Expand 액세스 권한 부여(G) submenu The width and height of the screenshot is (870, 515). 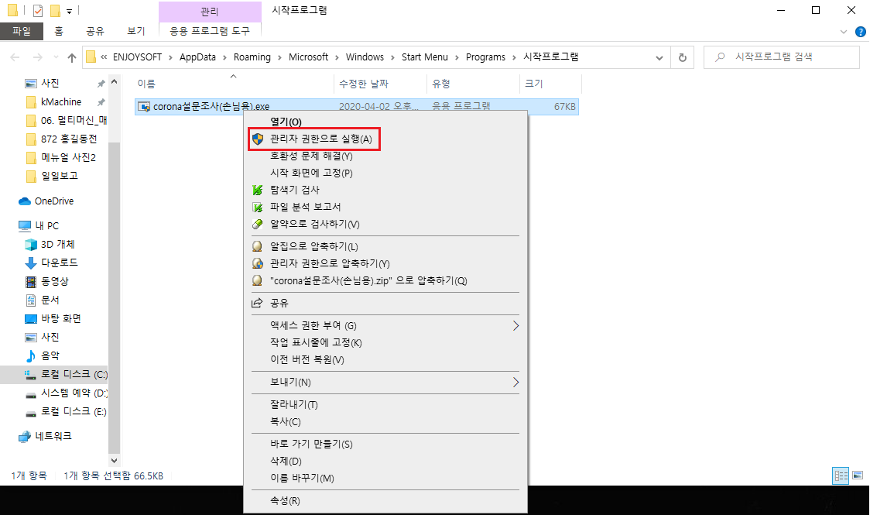pyautogui.click(x=385, y=326)
